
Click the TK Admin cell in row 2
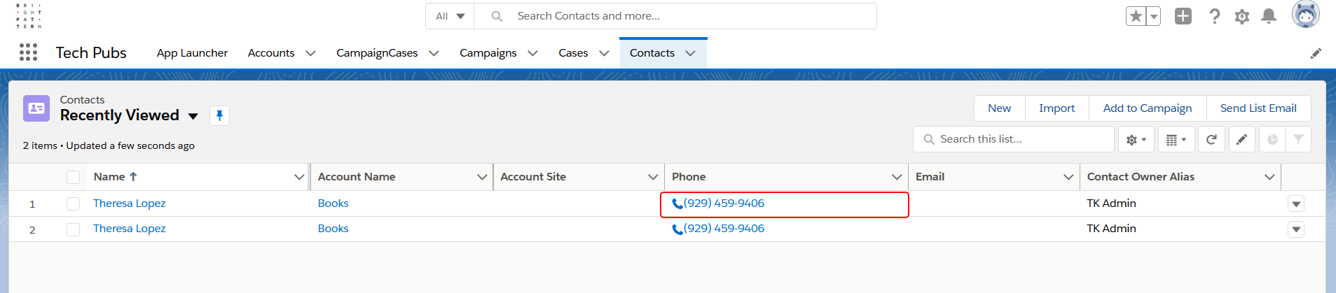(1112, 229)
